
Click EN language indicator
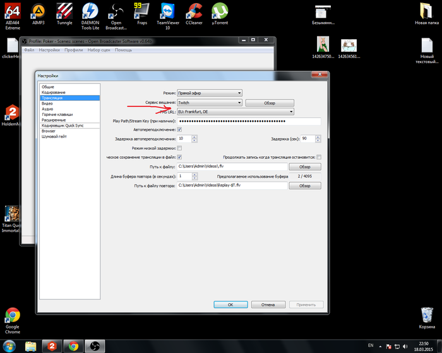[x=371, y=345]
